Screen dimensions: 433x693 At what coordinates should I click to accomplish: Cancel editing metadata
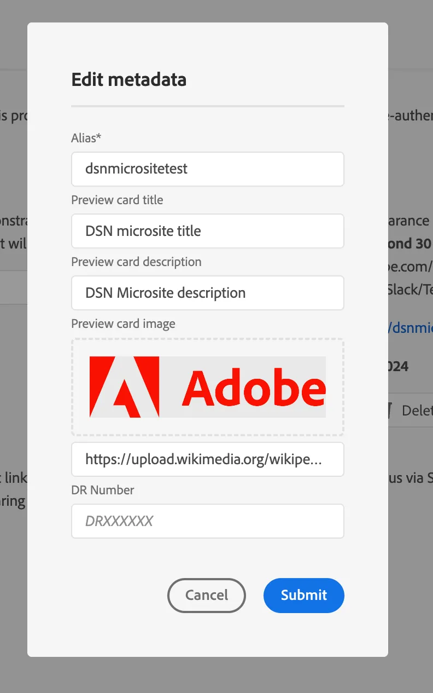[x=207, y=595]
